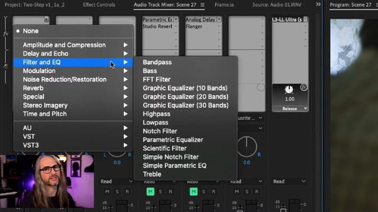378x212 pixels.
Task: Open the output dropdown below the usrite dropdown
Action: coord(260,128)
